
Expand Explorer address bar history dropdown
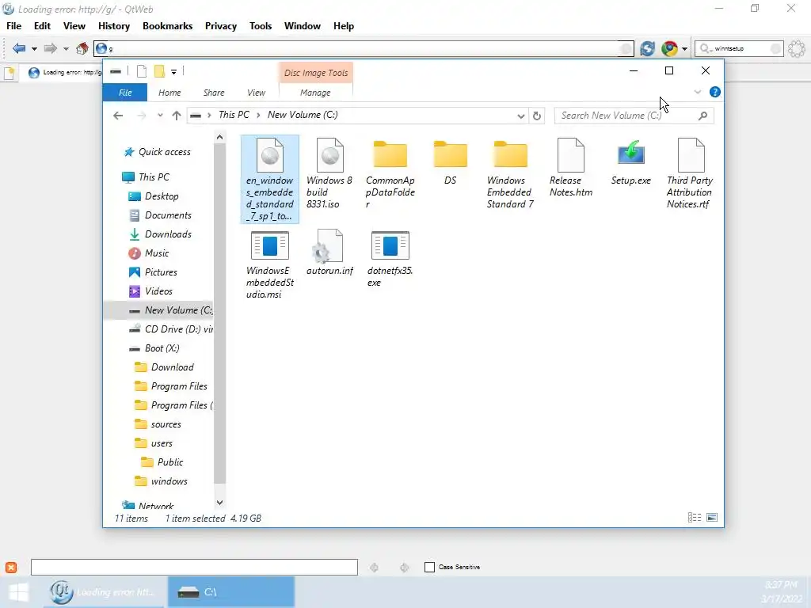521,116
